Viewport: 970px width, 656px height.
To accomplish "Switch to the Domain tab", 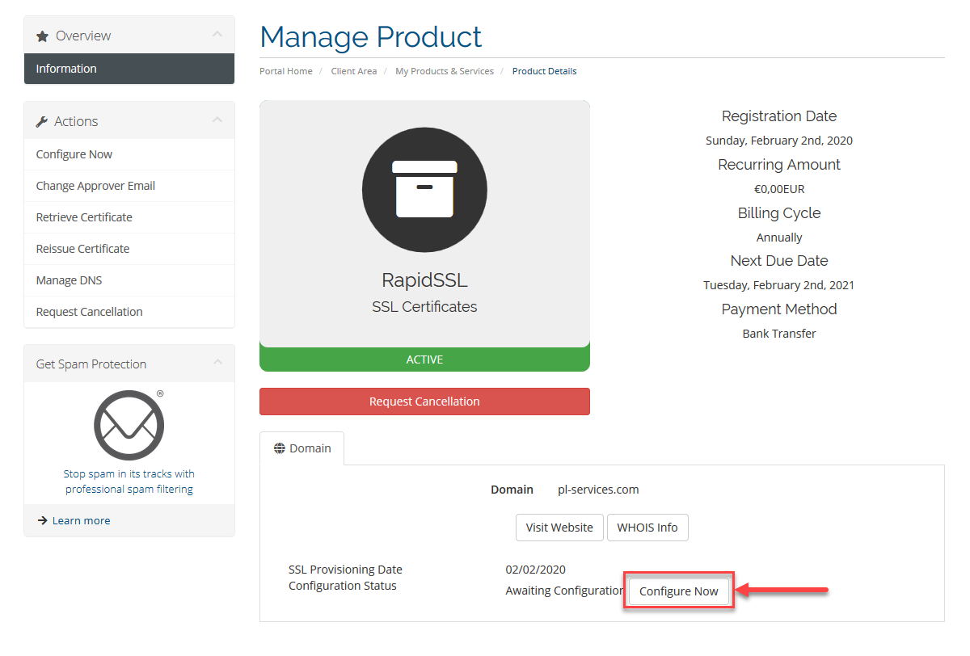I will click(x=302, y=448).
